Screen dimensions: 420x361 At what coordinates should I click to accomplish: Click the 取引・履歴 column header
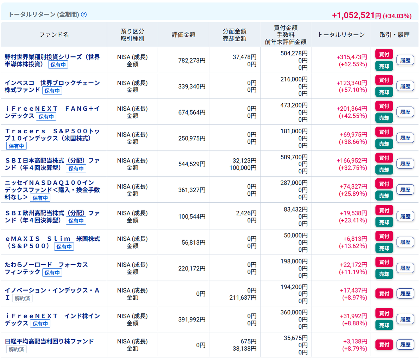395,35
